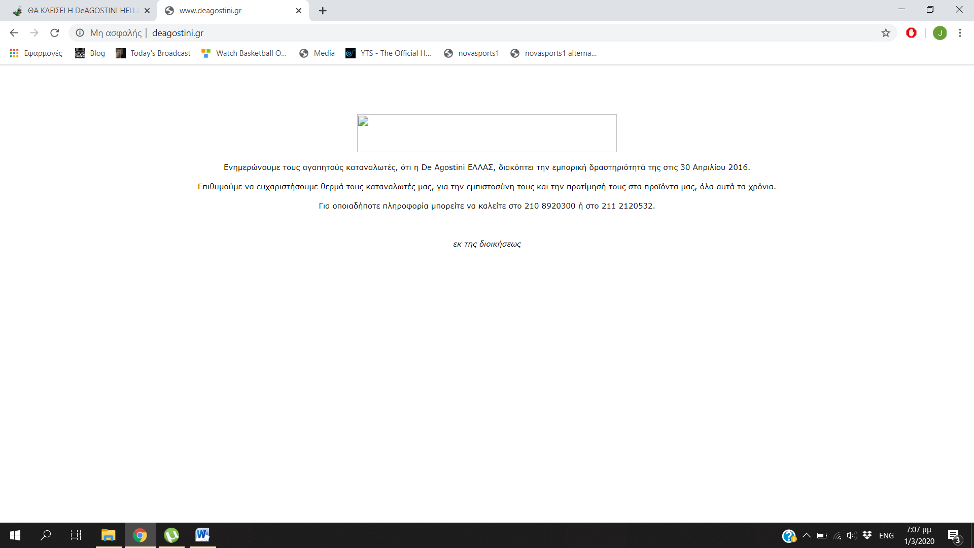The image size is (974, 548).
Task: Click the volume speaker icon
Action: 851,535
